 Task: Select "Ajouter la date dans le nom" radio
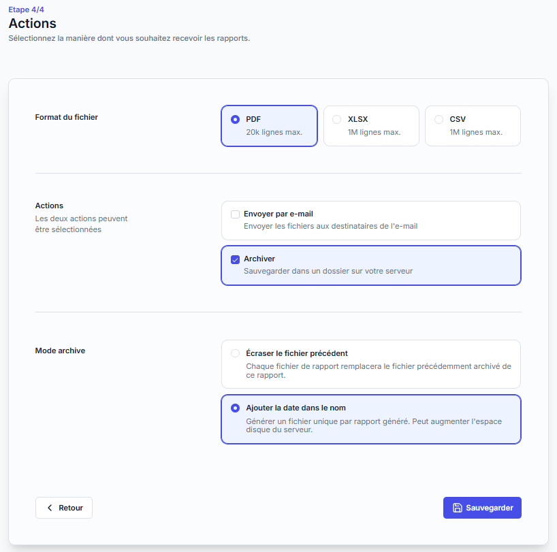236,408
